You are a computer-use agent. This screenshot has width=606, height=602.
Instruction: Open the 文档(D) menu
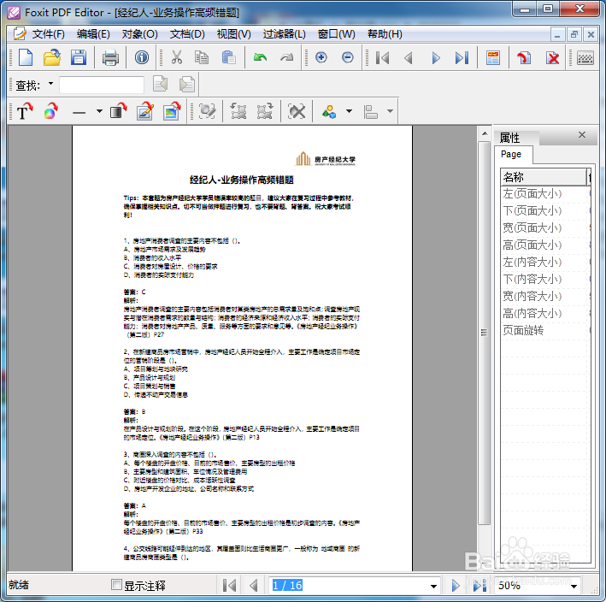click(187, 34)
